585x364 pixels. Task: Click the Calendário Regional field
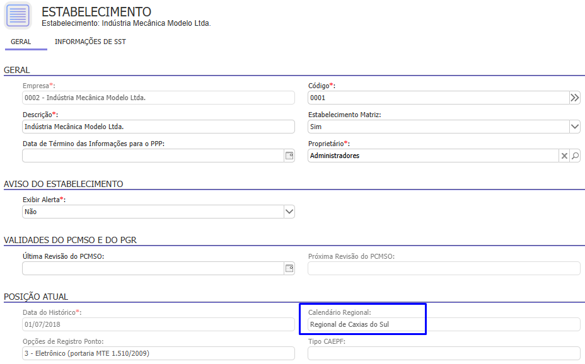click(x=443, y=324)
